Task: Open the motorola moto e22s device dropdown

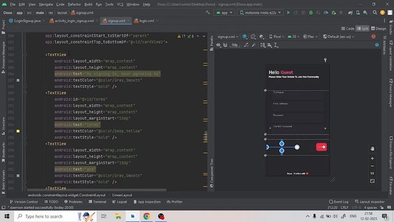Action: (260, 12)
